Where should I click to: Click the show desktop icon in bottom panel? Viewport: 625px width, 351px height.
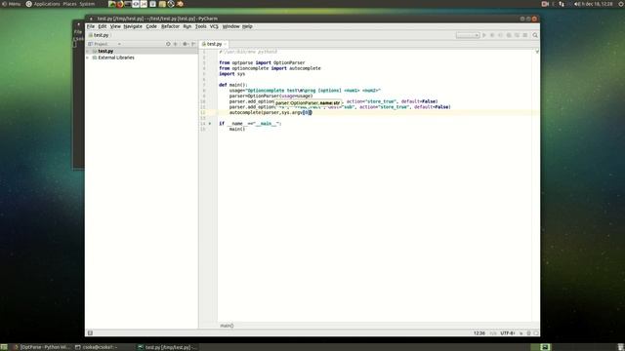point(4,347)
